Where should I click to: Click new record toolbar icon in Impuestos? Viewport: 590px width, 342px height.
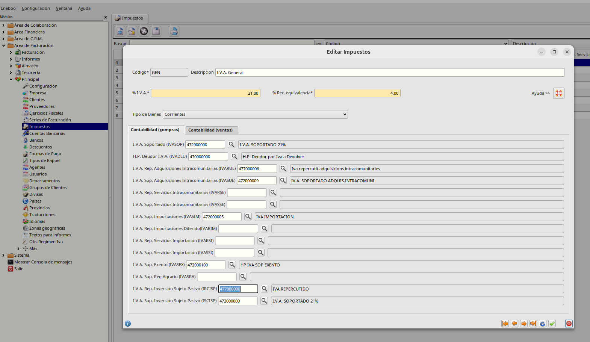coord(120,31)
